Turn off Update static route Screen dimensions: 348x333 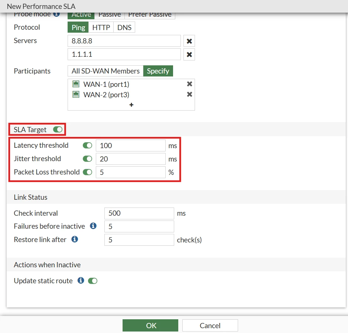92,281
